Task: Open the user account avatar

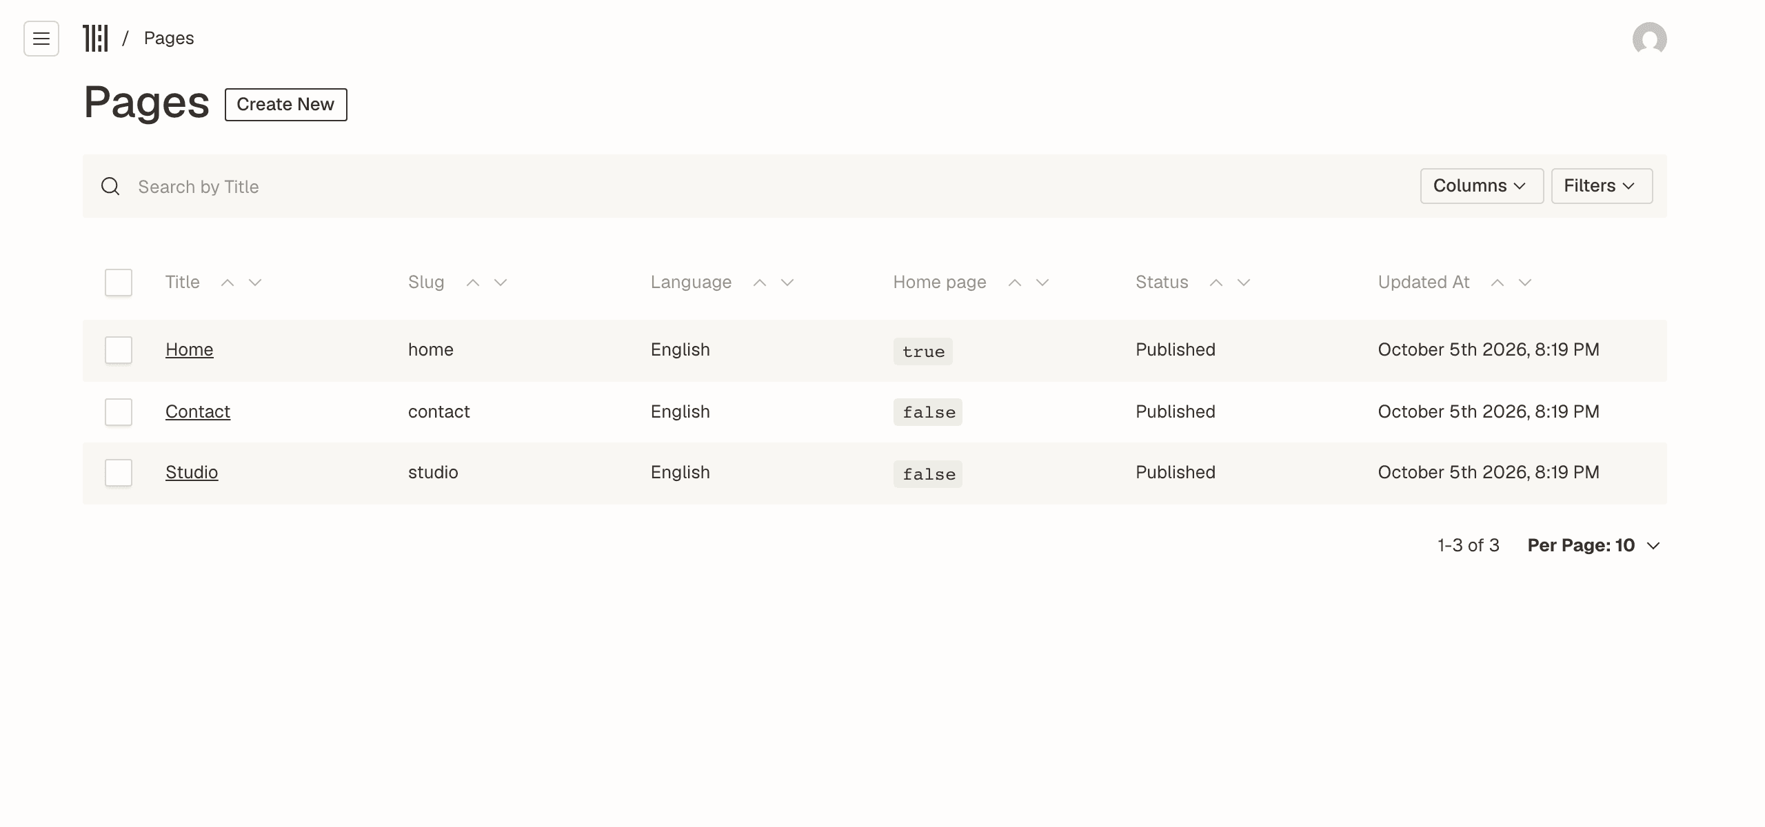Action: [x=1649, y=39]
